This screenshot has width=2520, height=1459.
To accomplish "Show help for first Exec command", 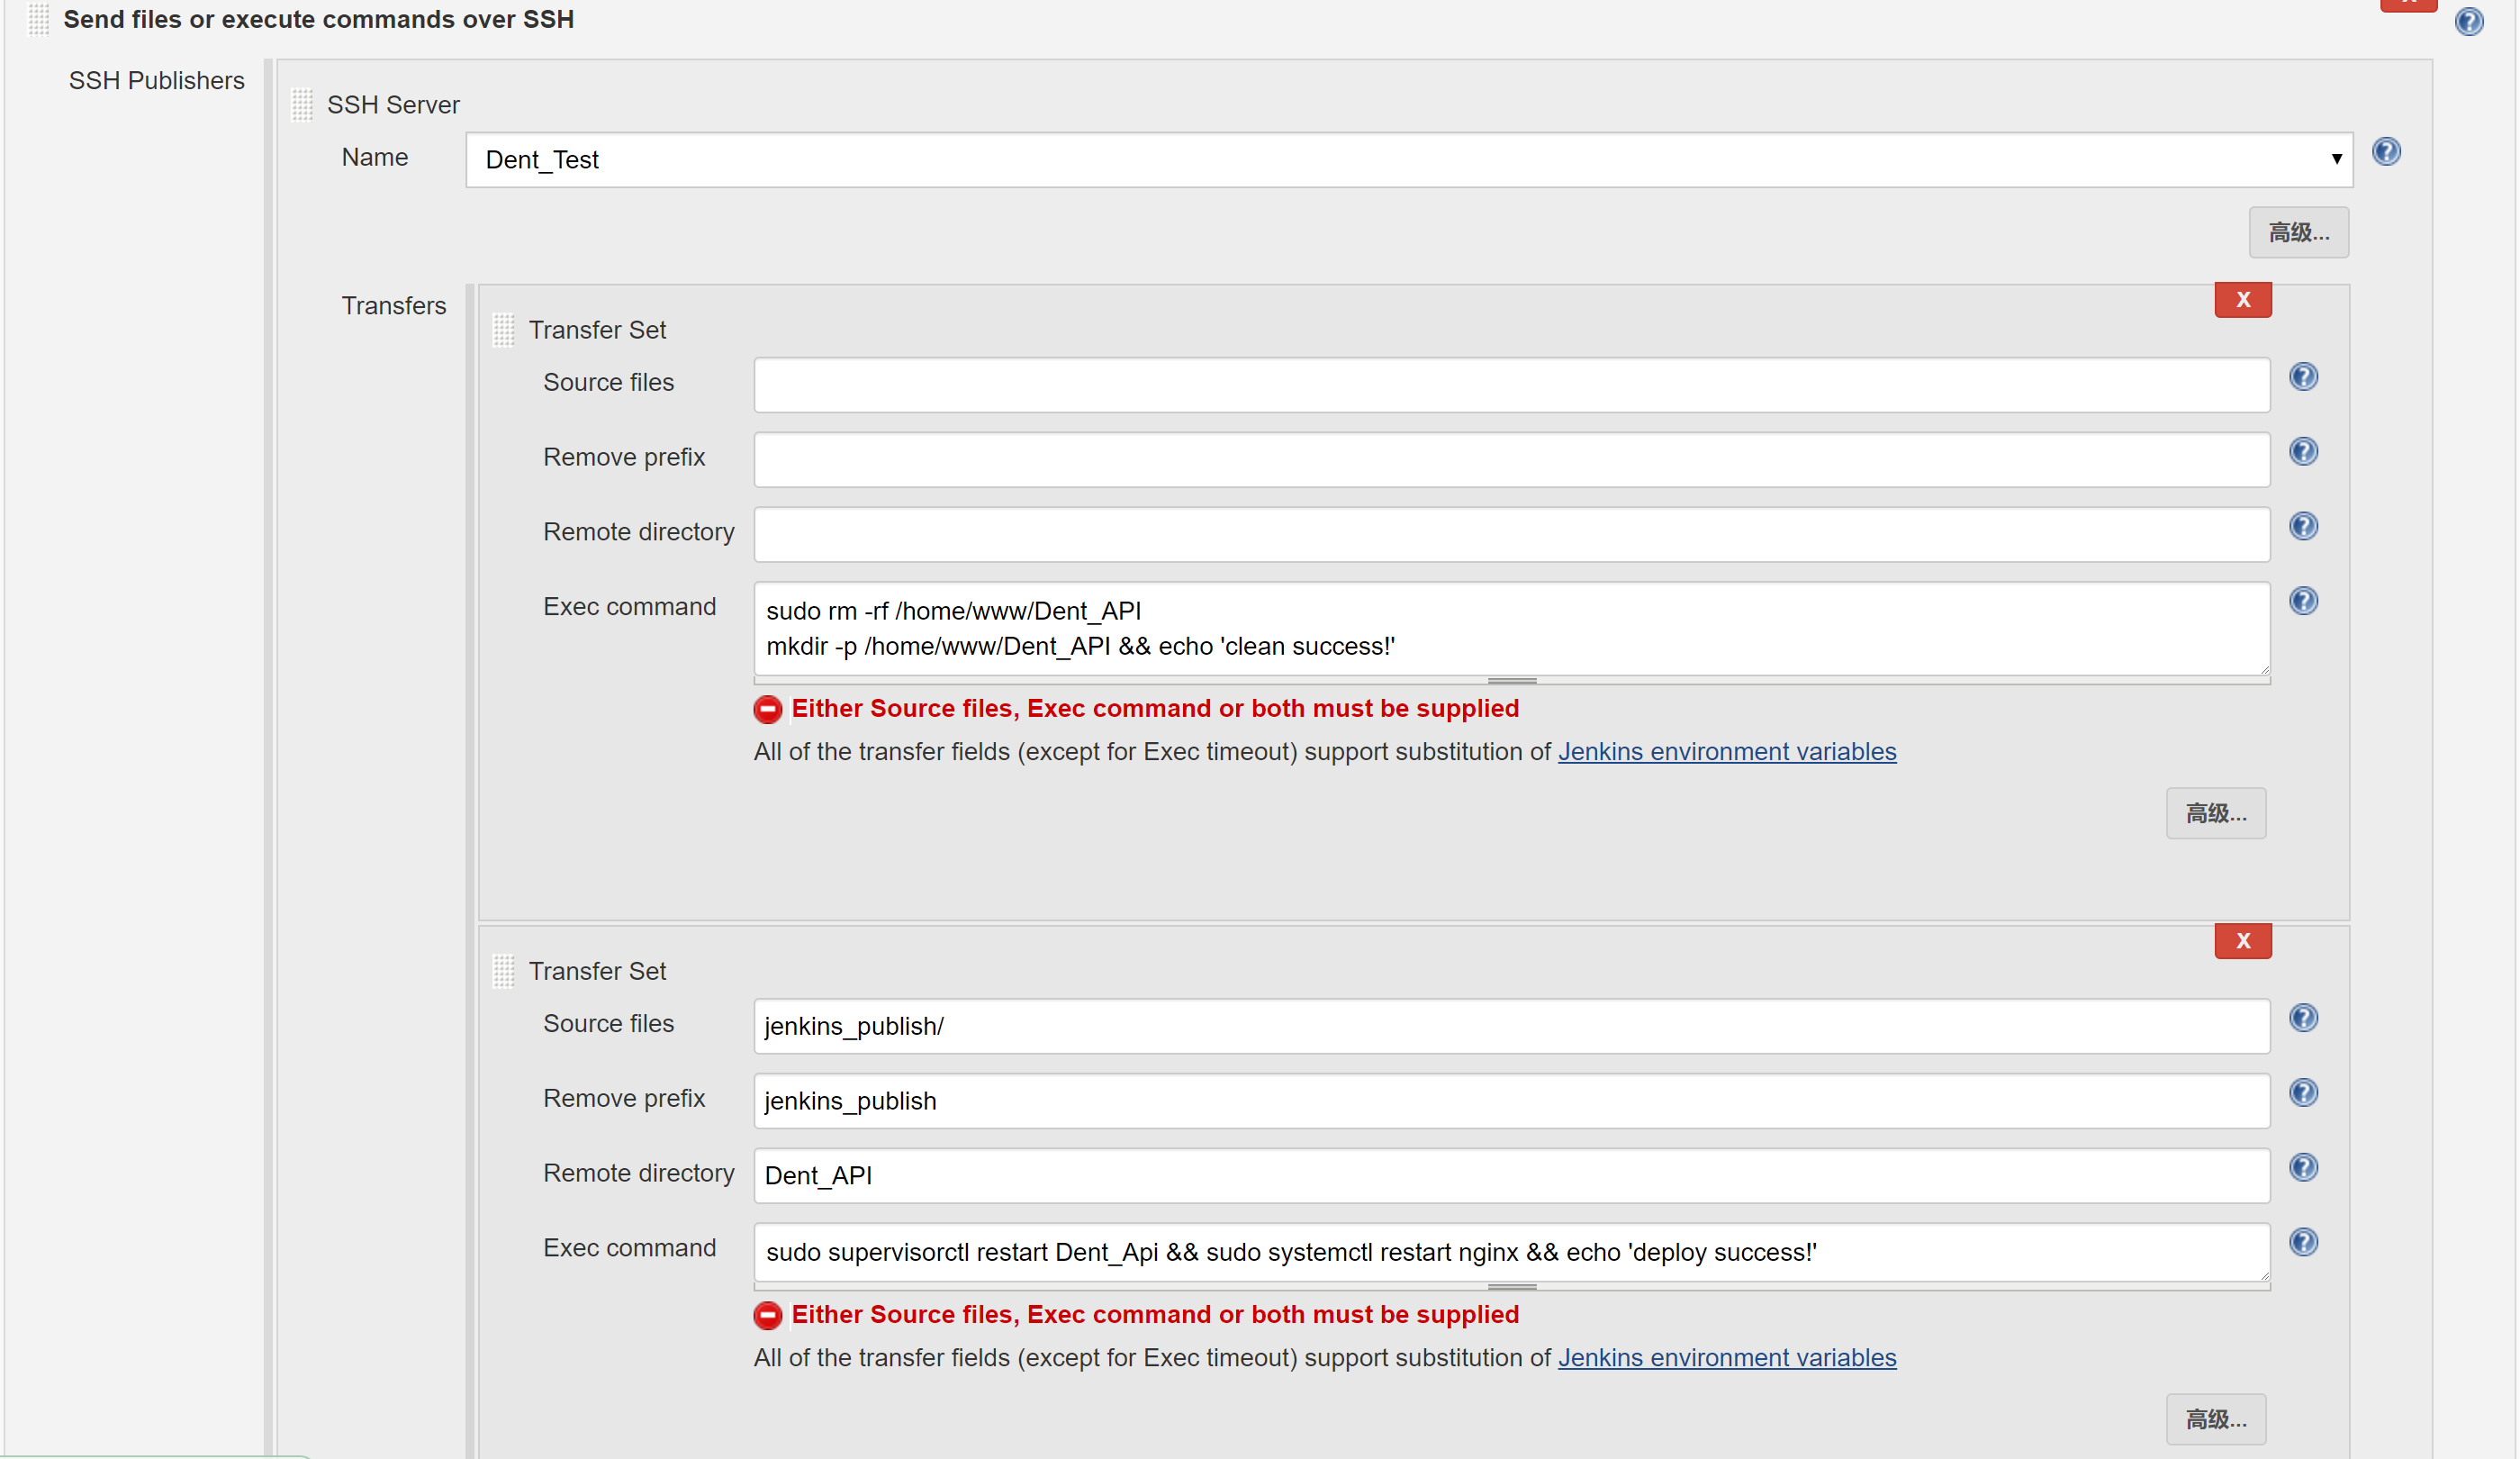I will click(2303, 601).
